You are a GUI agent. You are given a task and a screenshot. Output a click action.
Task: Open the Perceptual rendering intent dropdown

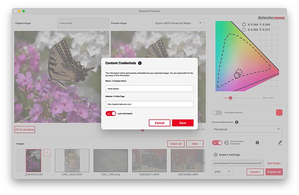coord(247,129)
